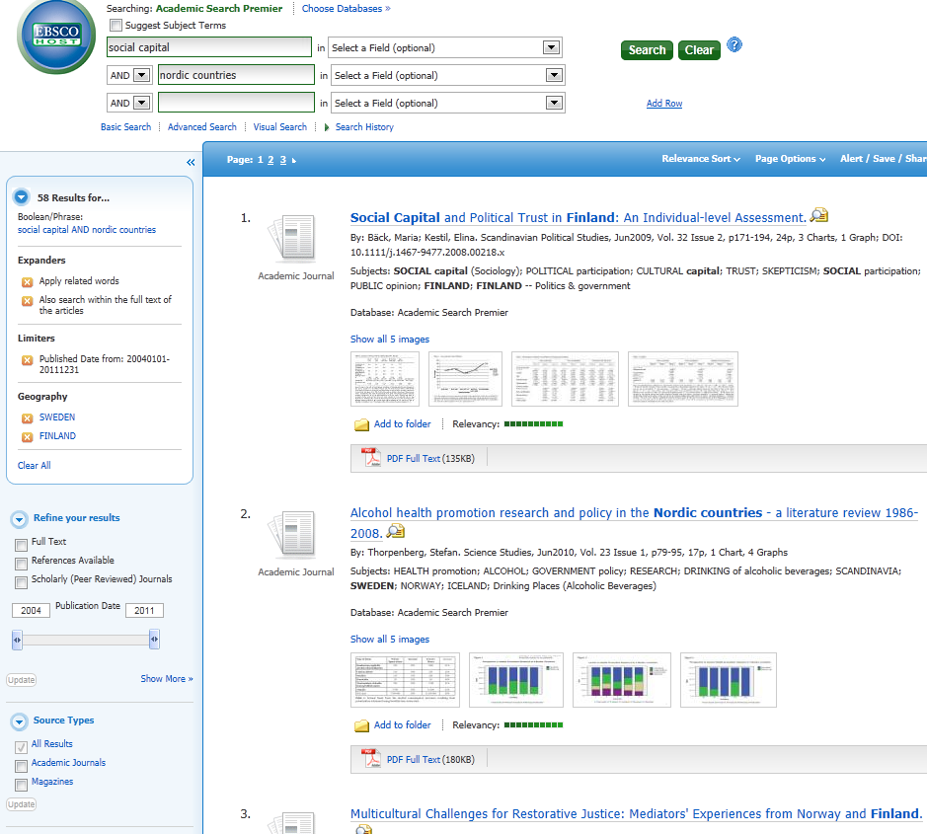Collapse the 'Refine your results' section
The width and height of the screenshot is (927, 834).
pyautogui.click(x=19, y=519)
